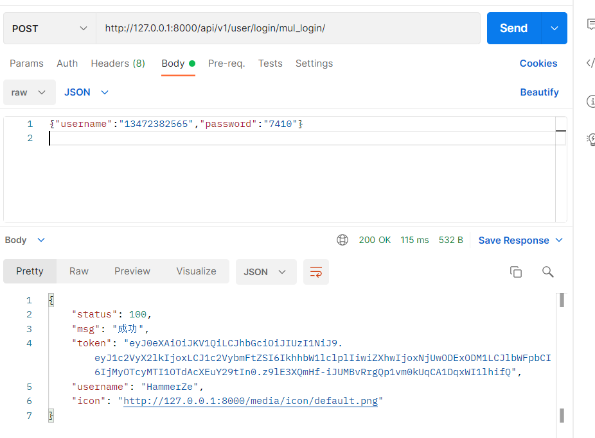Screen dimensions: 595x438
Task: Copy the response body with copy icon
Action: click(x=515, y=272)
